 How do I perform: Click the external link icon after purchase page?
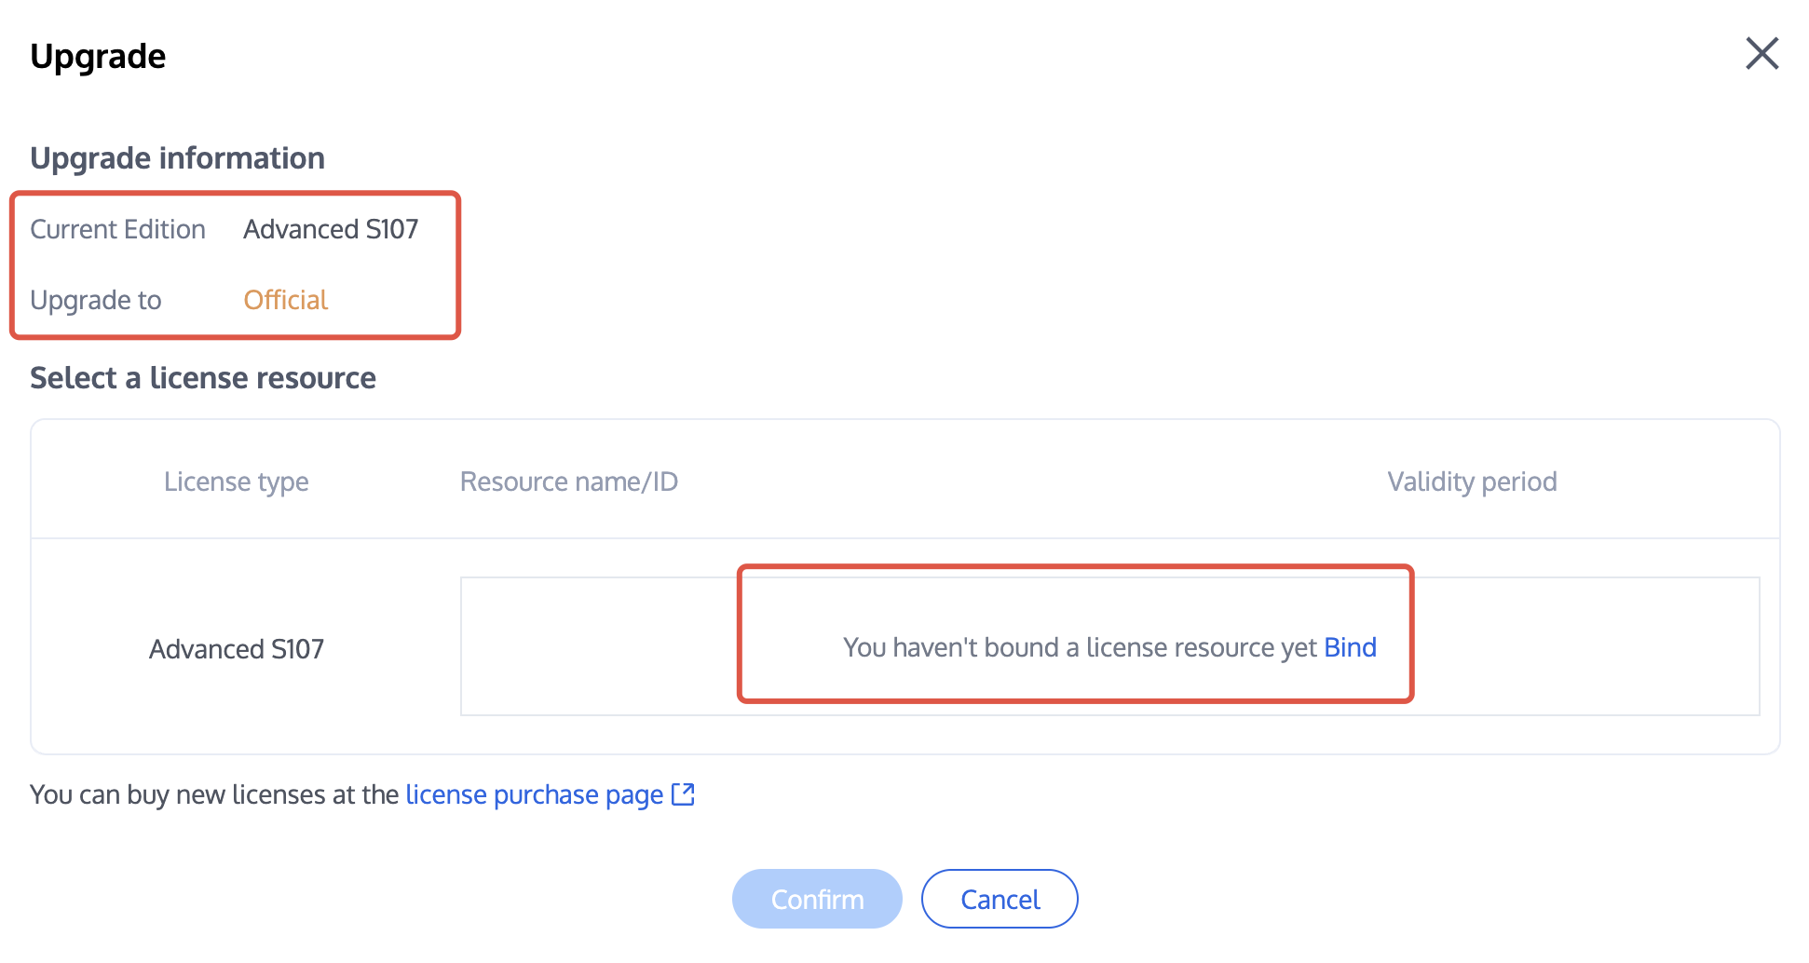click(x=684, y=794)
